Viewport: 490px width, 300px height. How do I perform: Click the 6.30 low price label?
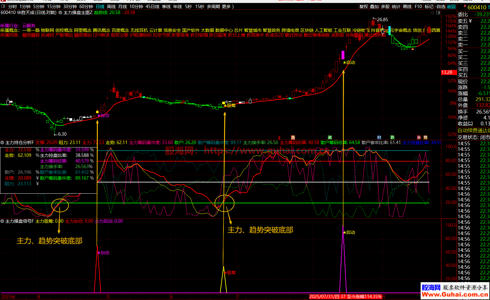point(62,134)
